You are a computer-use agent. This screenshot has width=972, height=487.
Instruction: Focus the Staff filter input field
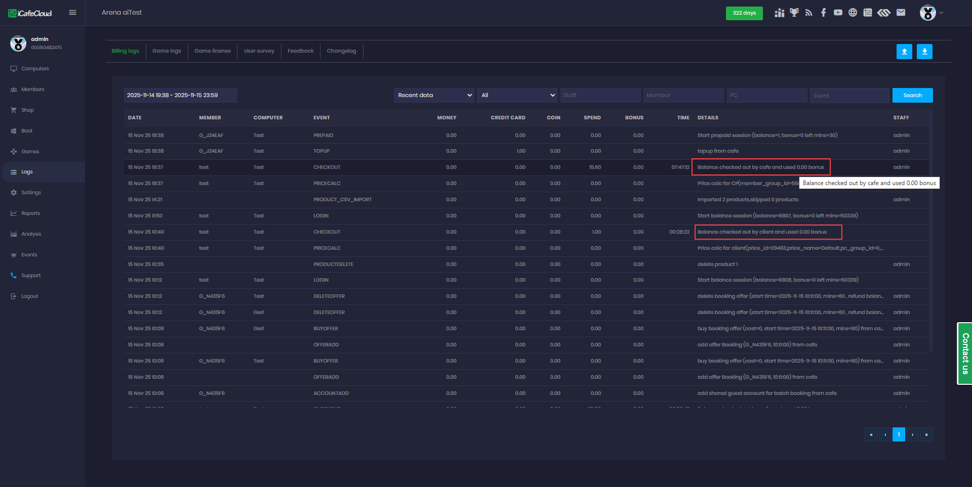pos(600,95)
